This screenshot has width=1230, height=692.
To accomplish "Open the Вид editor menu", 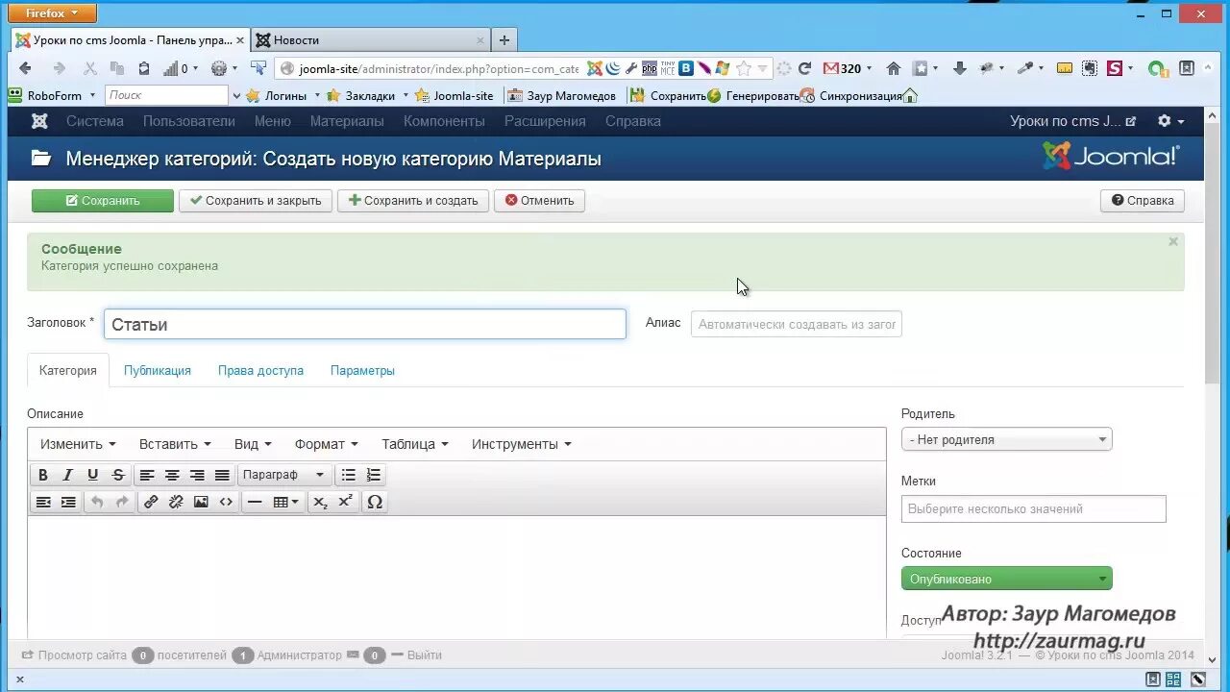I will point(253,444).
